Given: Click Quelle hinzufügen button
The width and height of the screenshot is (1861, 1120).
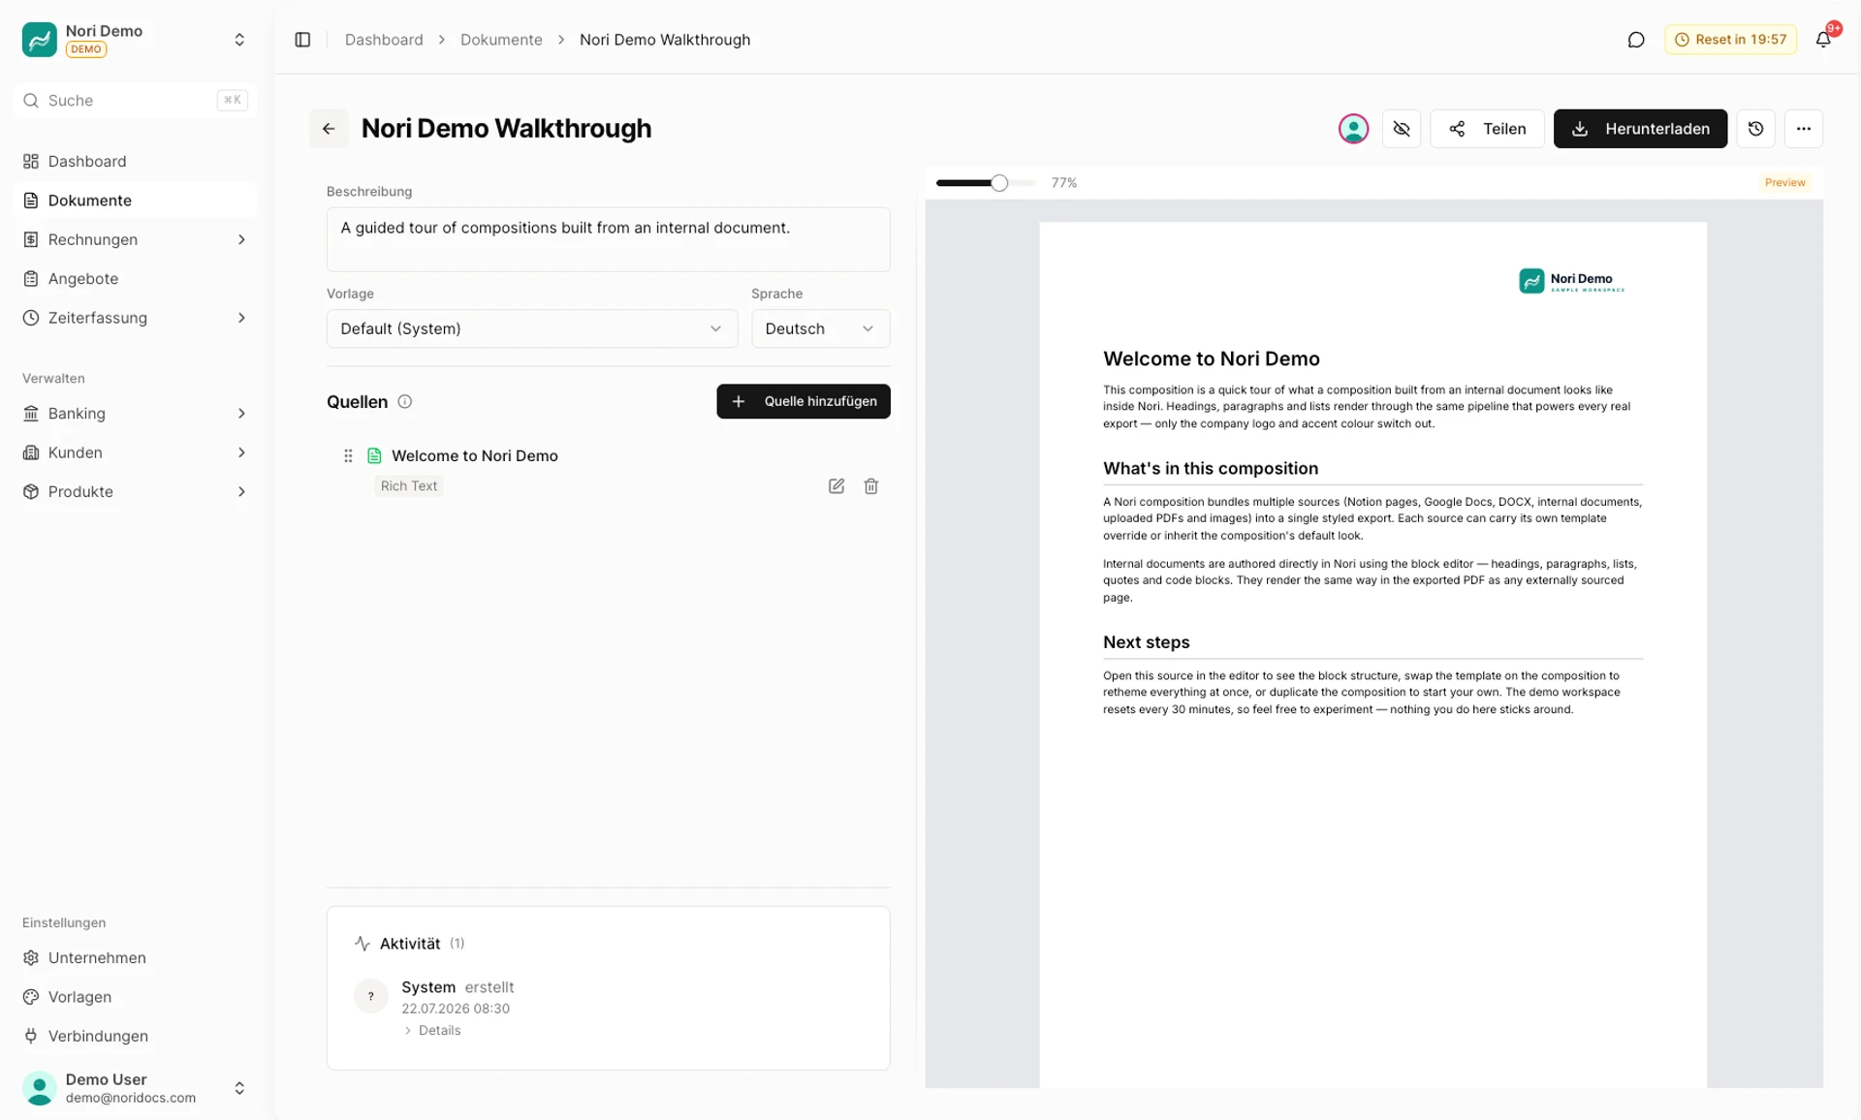Looking at the screenshot, I should tap(803, 401).
